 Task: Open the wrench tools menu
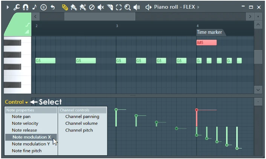17,7
